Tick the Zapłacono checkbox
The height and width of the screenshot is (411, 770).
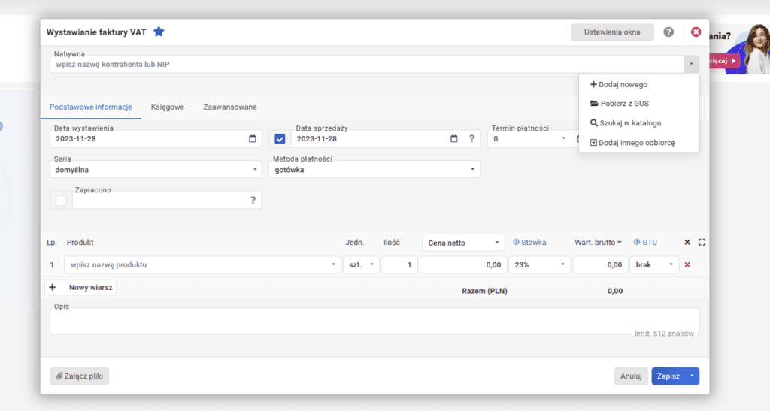click(61, 201)
